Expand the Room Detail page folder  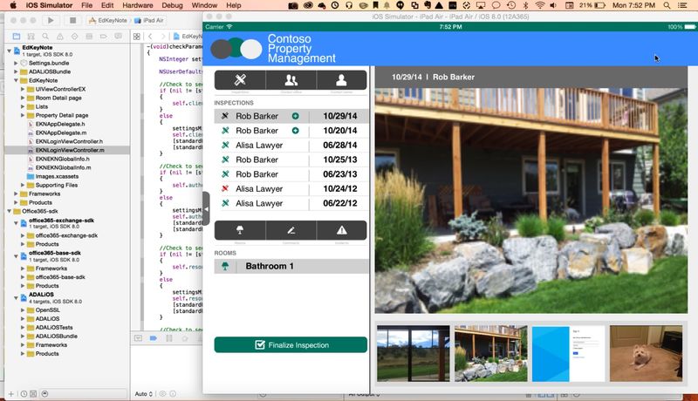coord(23,98)
